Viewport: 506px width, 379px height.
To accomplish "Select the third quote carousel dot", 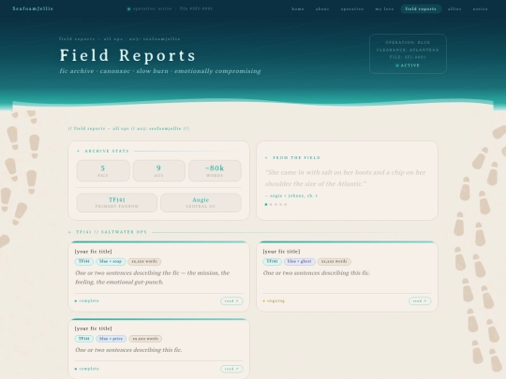I will pos(275,204).
